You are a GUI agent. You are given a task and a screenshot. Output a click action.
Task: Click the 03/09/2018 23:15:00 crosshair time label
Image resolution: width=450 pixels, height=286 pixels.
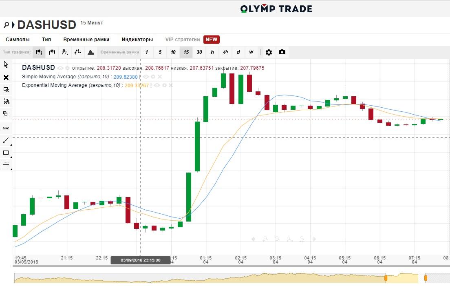(140, 260)
